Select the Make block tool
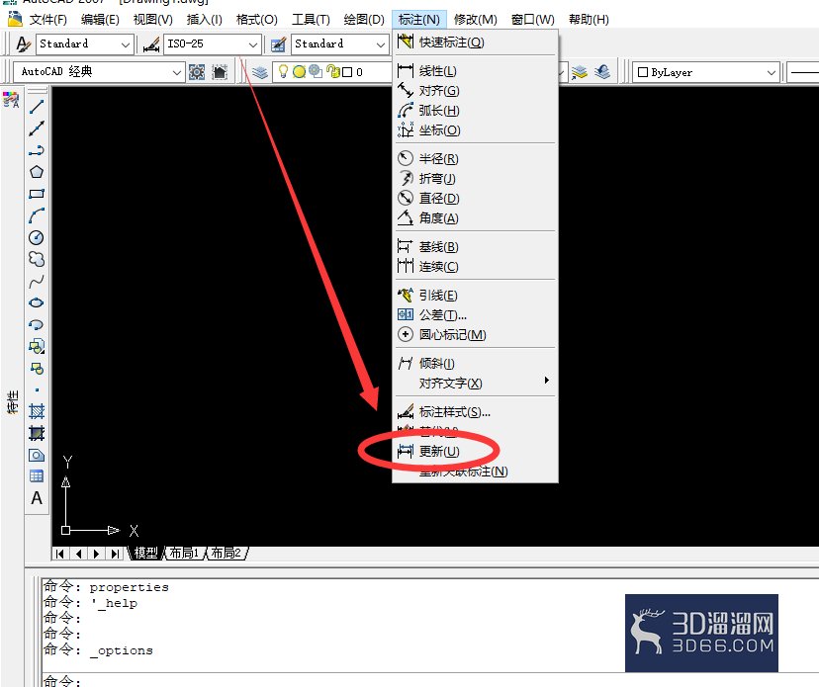Screen dimensions: 819x687 (x=37, y=368)
